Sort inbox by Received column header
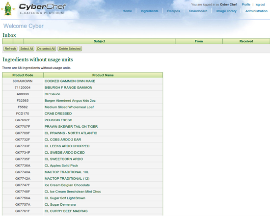 pos(246,41)
